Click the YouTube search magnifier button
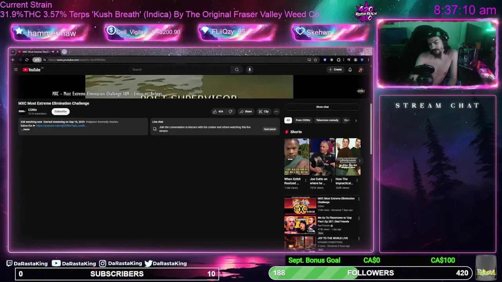Image resolution: width=502 pixels, height=282 pixels. click(236, 70)
